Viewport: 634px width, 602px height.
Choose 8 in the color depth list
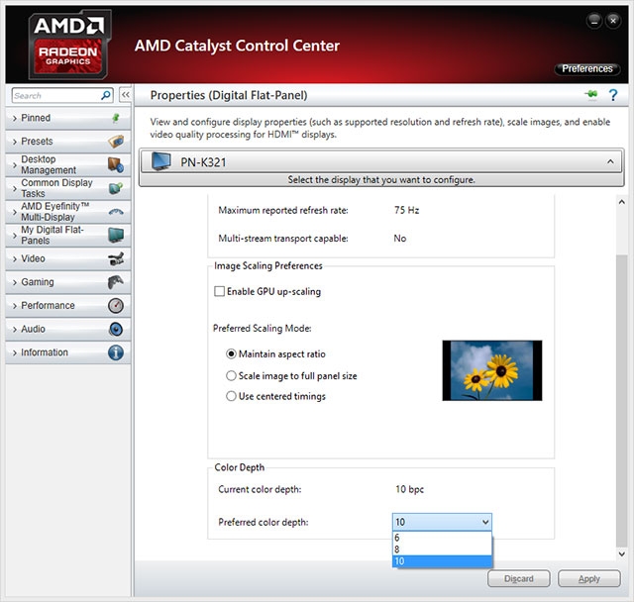442,550
